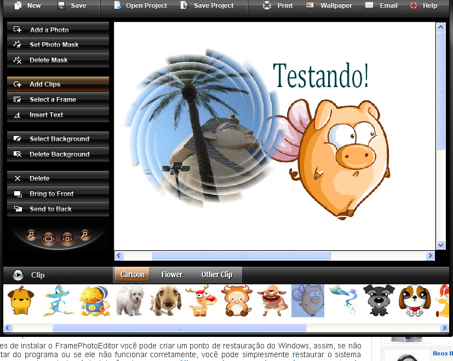Click Select Background
The width and height of the screenshot is (453, 361).
(x=58, y=139)
